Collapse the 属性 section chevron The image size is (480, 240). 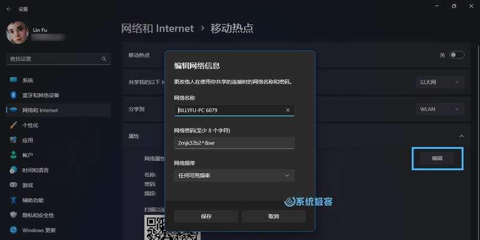[461, 137]
